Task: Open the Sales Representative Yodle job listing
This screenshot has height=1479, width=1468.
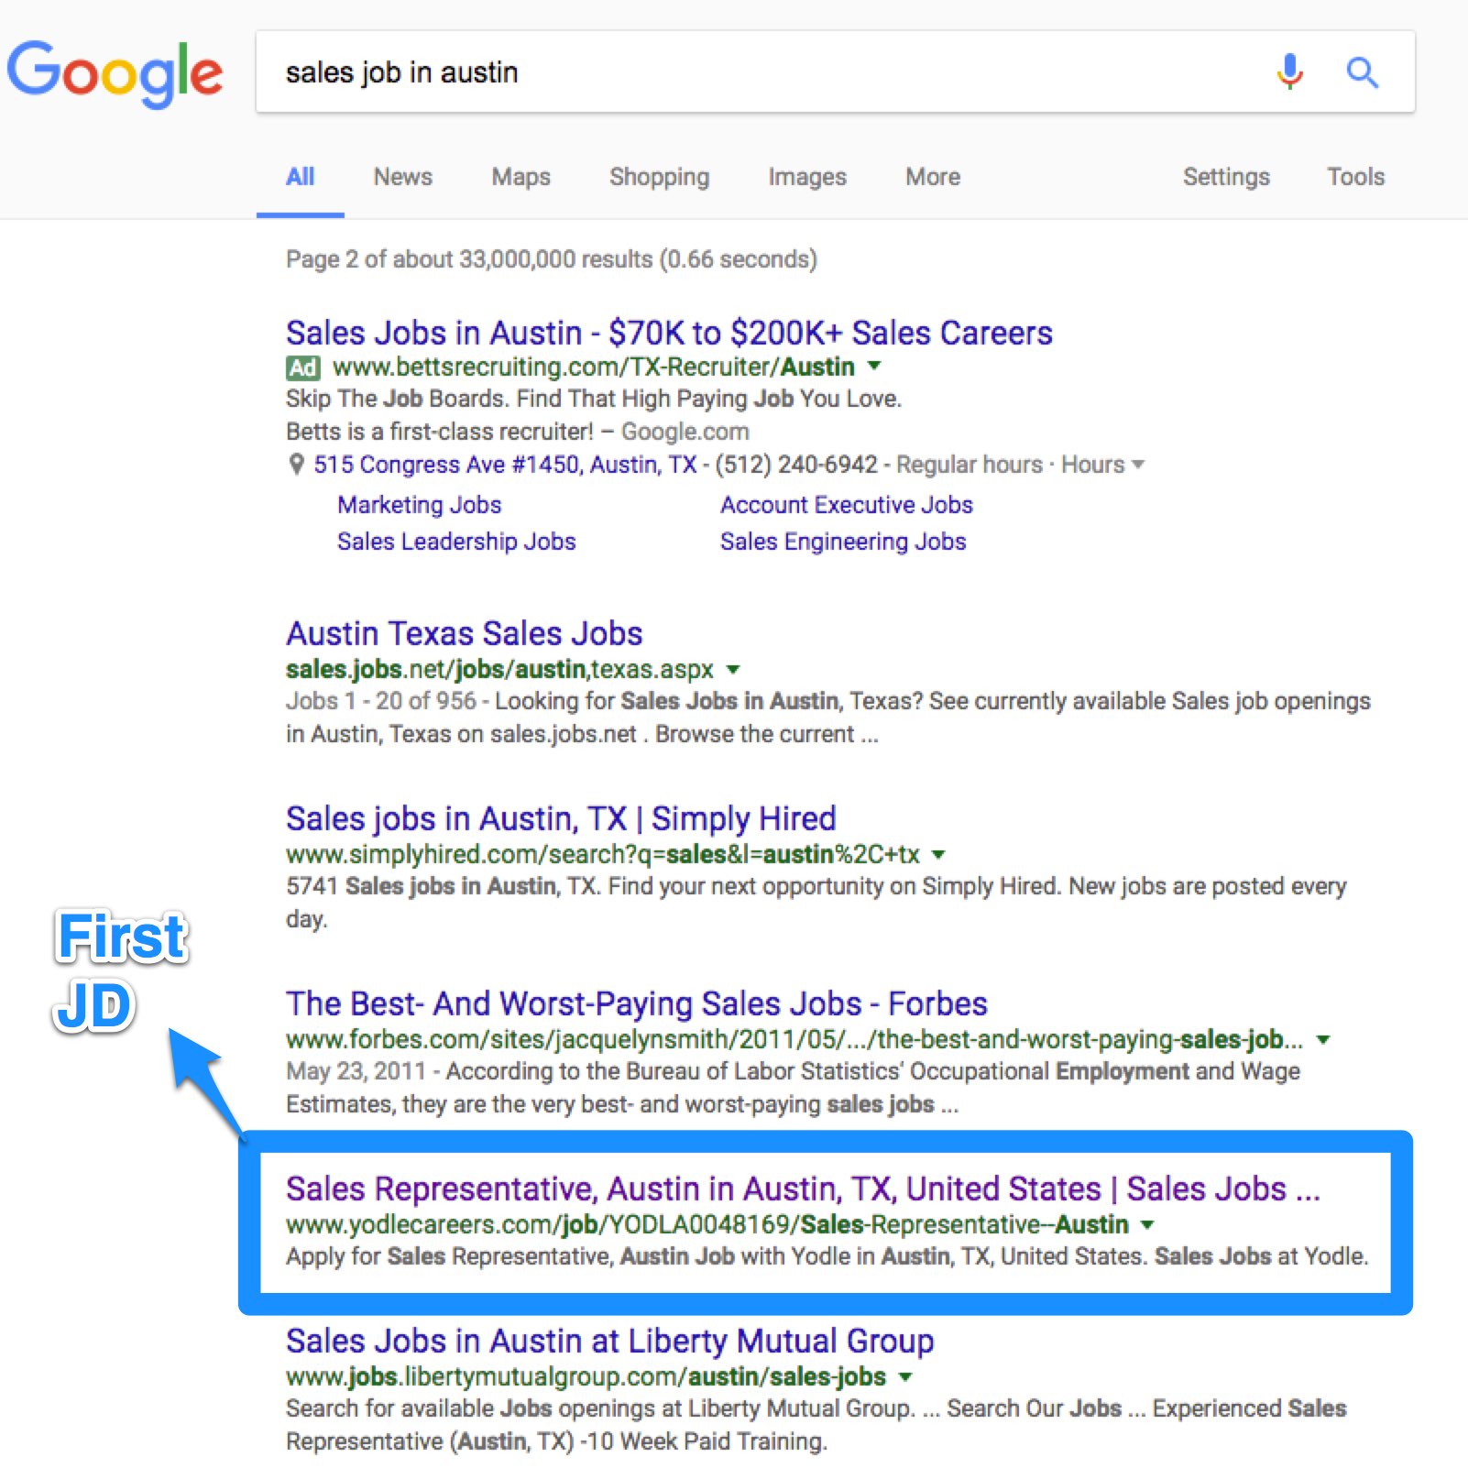Action: [x=803, y=1189]
